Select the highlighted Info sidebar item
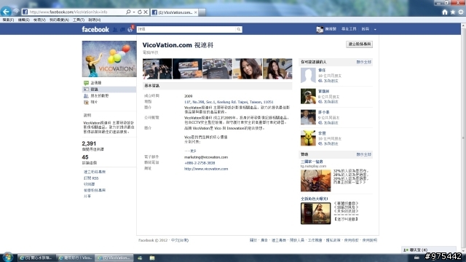 pos(108,89)
